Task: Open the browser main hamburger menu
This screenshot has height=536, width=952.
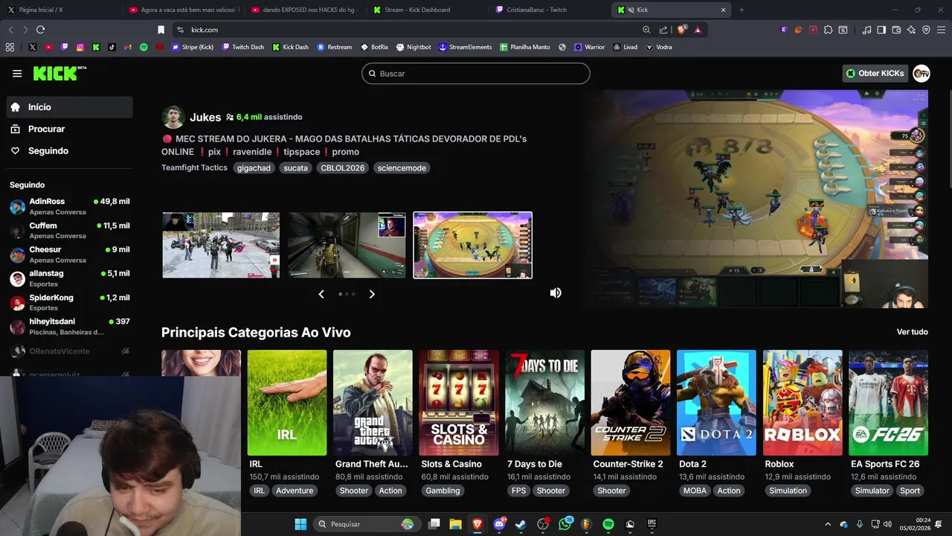Action: tap(941, 30)
